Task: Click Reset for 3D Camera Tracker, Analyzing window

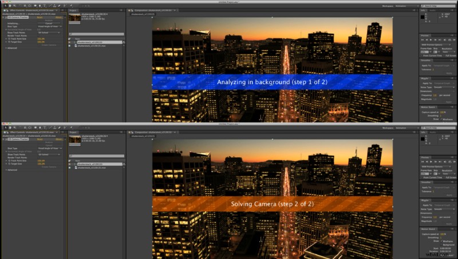Action: click(x=40, y=17)
